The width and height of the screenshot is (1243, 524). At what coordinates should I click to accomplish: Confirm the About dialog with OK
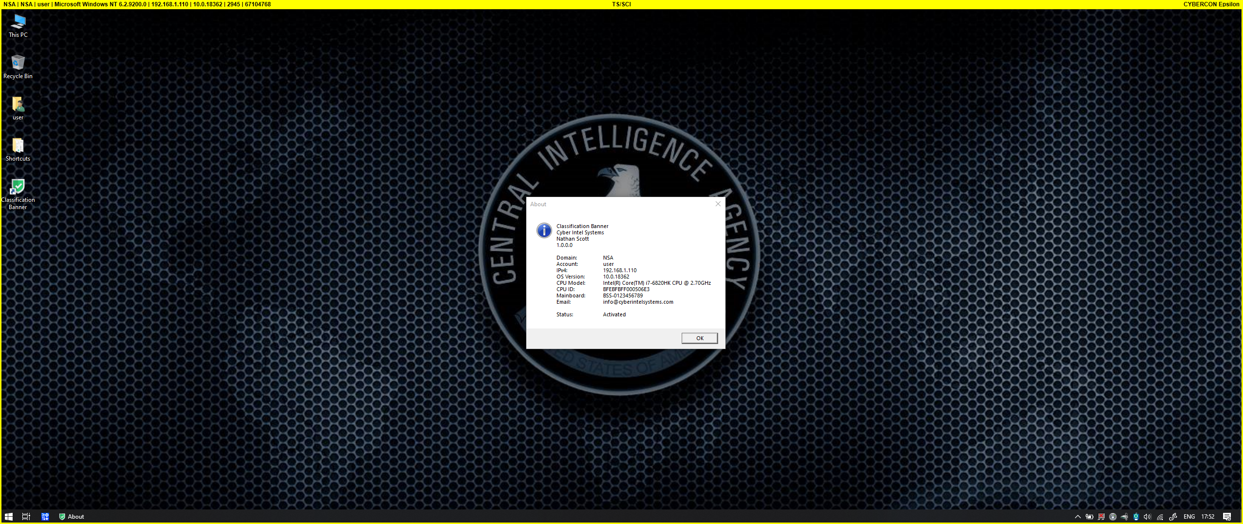point(700,338)
